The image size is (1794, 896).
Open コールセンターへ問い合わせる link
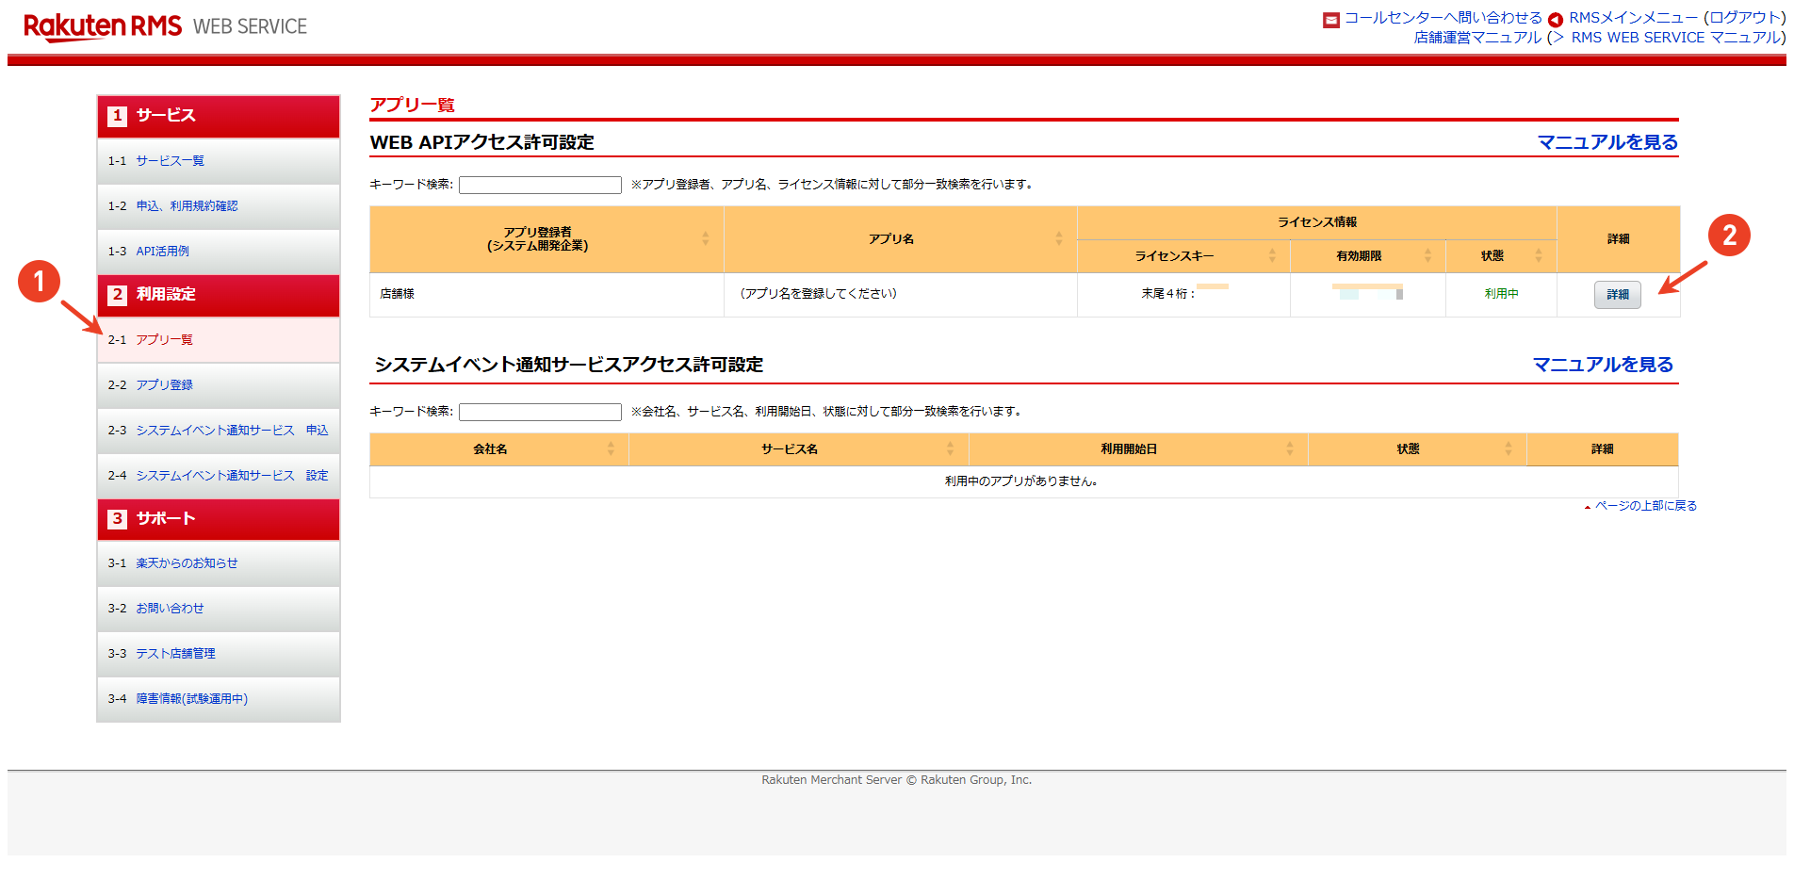point(1443,18)
